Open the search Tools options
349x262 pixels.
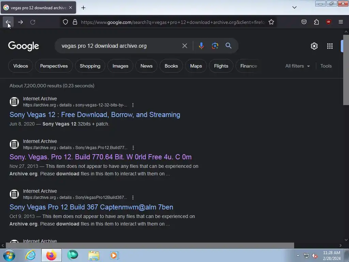pos(326,66)
